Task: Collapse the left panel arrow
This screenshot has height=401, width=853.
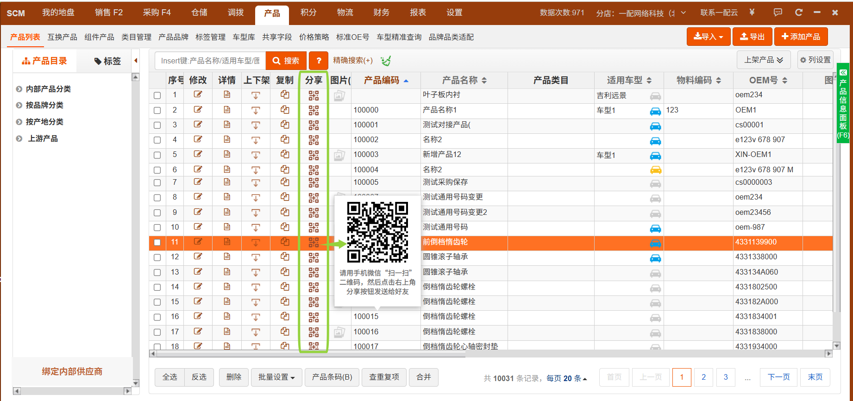Action: [136, 61]
